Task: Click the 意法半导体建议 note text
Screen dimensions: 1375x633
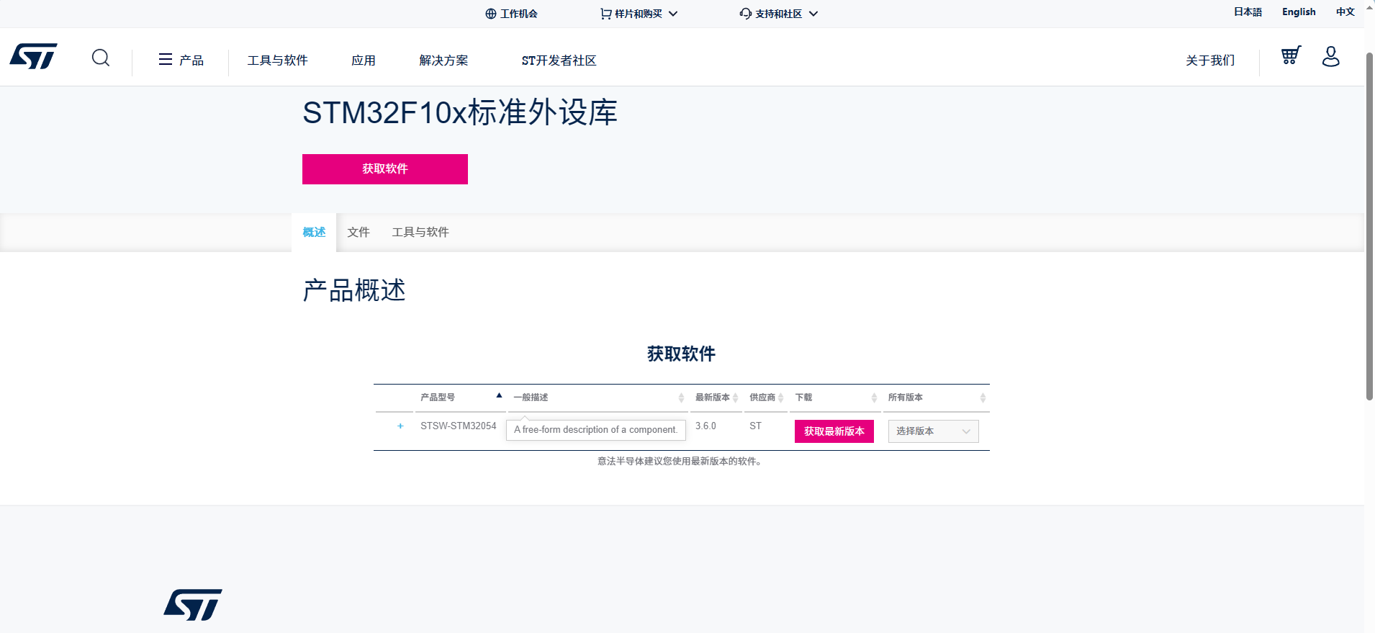Action: (x=681, y=462)
